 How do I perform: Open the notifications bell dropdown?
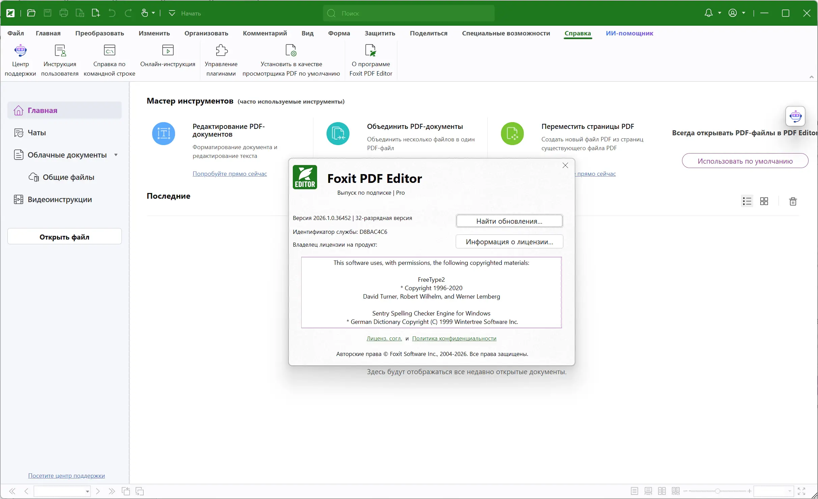720,13
